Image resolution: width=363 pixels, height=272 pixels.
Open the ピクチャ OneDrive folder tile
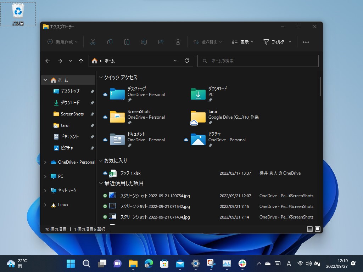[x=215, y=140]
